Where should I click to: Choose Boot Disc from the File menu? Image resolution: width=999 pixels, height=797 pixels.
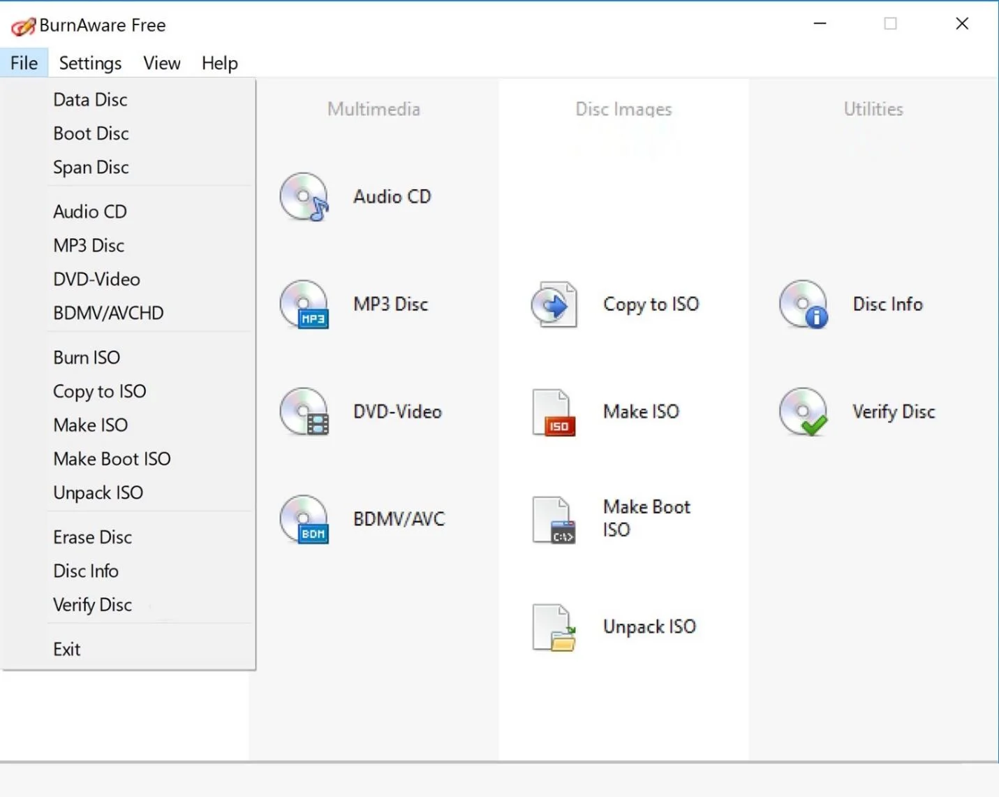tap(128, 133)
